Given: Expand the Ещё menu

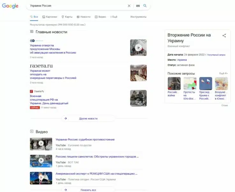Looking at the screenshot, I should tap(114, 17).
